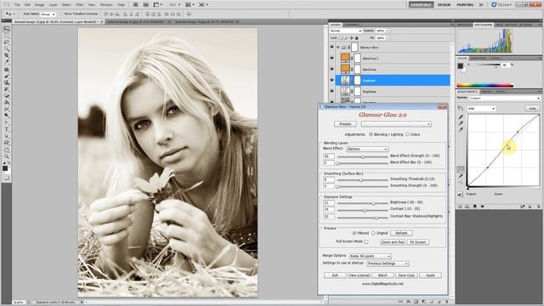
Task: Click the Refresh button
Action: (x=401, y=233)
